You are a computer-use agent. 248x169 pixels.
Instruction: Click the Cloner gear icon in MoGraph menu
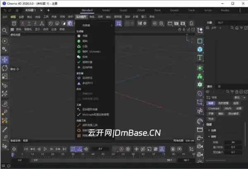(79, 36)
